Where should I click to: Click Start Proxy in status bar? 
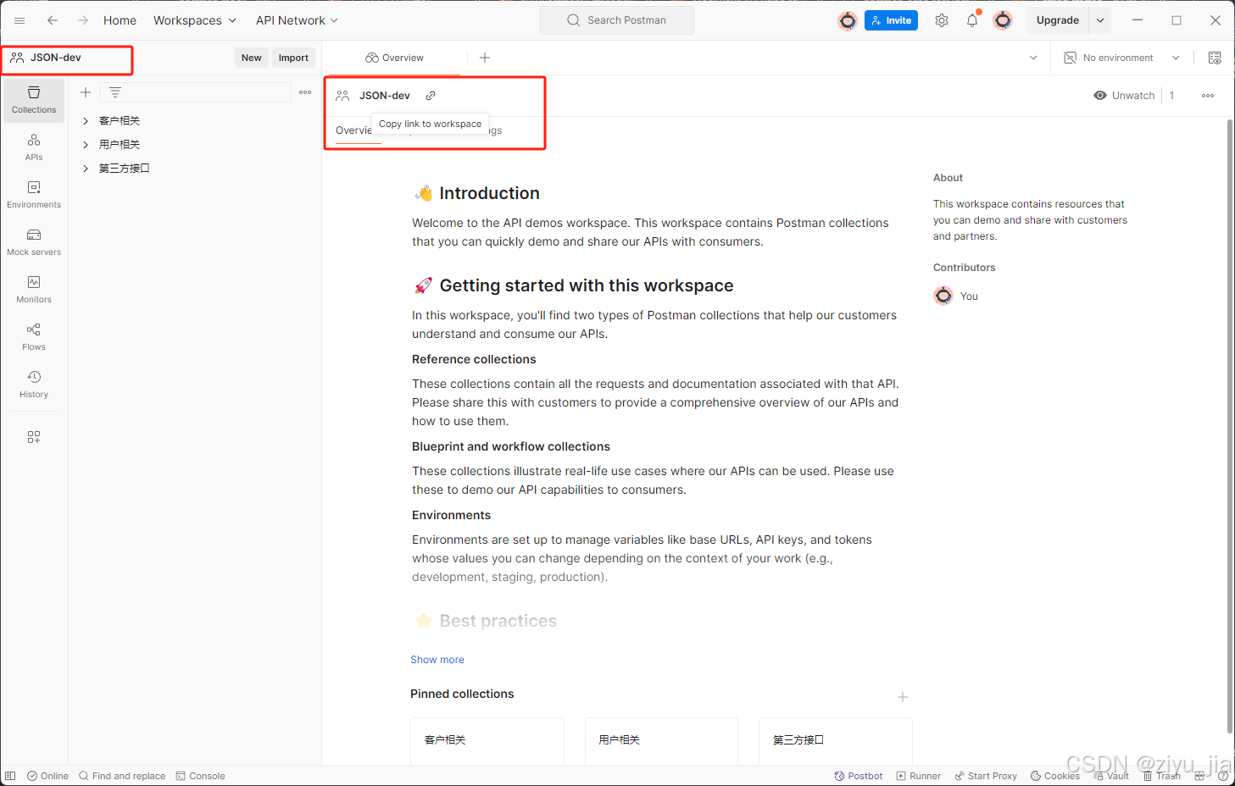[x=986, y=776]
